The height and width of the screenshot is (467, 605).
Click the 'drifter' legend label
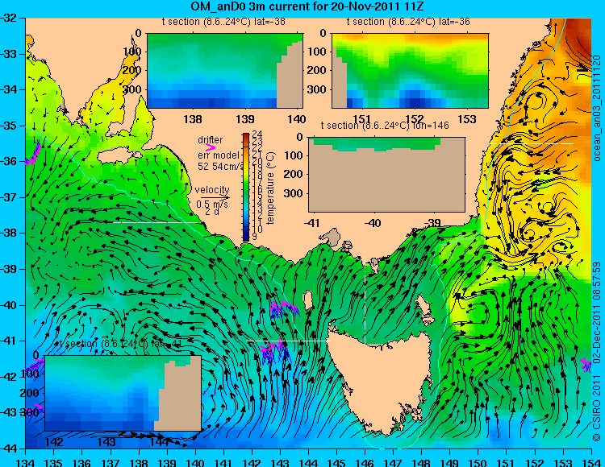tap(211, 140)
